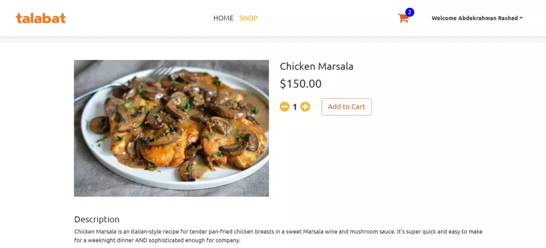Select the Chicken Marsala product title

pos(317,66)
